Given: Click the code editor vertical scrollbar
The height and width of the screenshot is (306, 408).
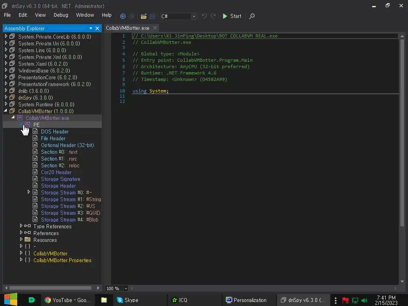Looking at the screenshot, I should (x=402, y=133).
